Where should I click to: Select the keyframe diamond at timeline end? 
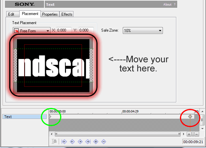[x=190, y=116]
